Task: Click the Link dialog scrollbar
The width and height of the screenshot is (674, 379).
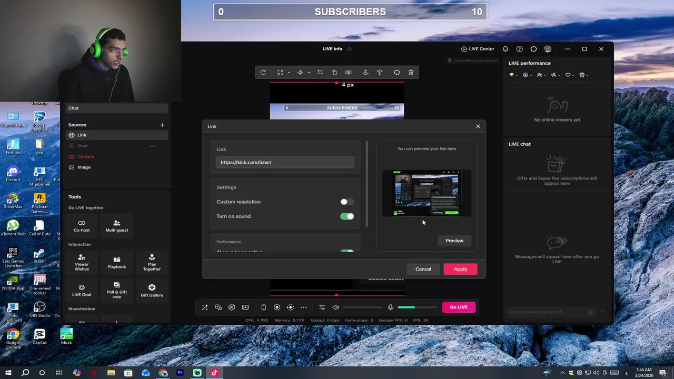Action: click(367, 184)
